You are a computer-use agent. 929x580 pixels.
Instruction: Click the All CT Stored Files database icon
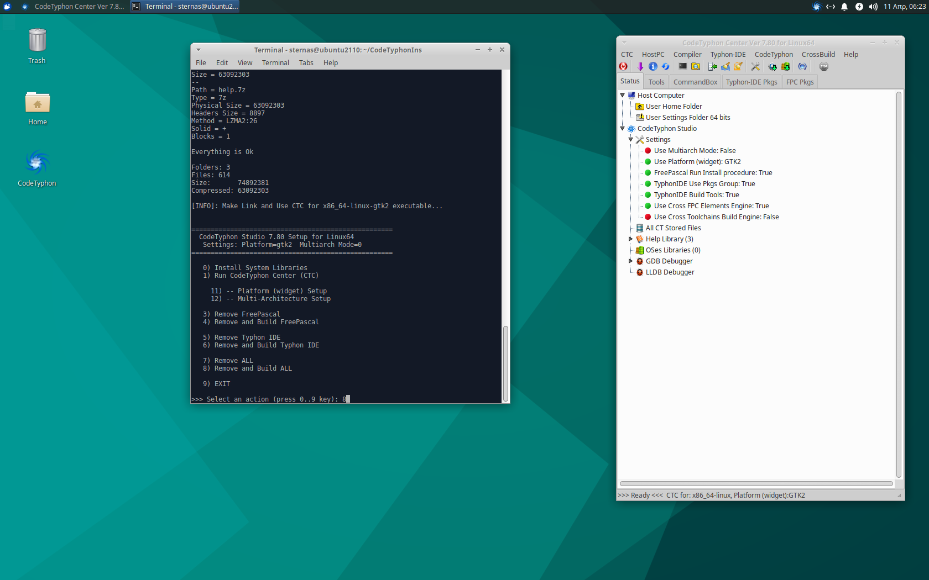click(x=640, y=228)
